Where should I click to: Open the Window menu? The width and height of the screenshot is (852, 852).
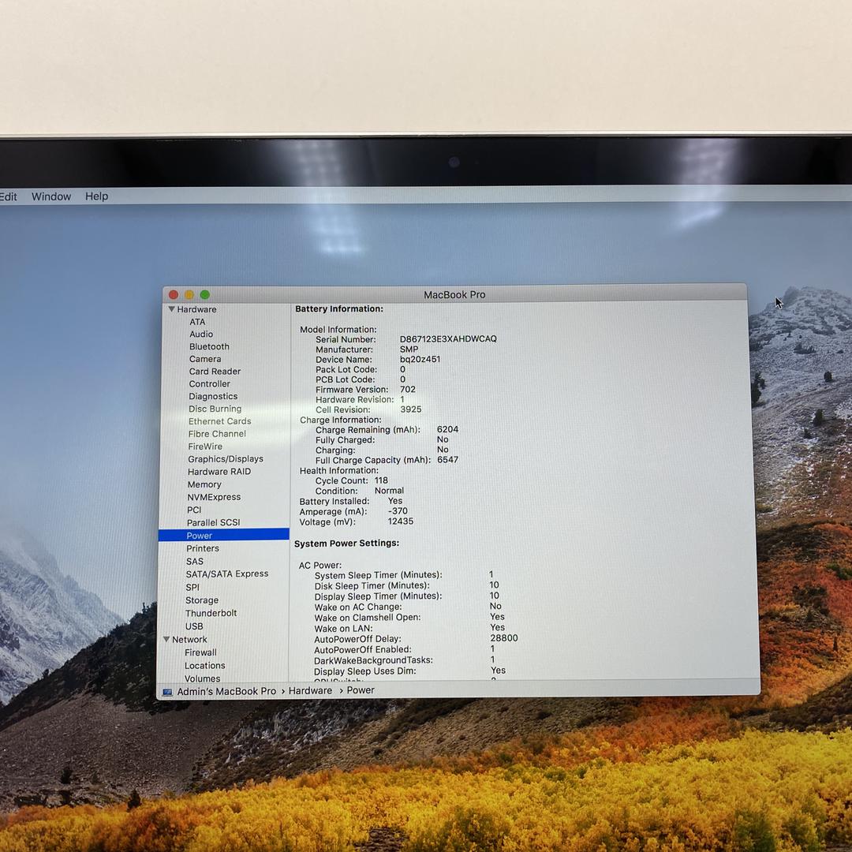pos(51,196)
